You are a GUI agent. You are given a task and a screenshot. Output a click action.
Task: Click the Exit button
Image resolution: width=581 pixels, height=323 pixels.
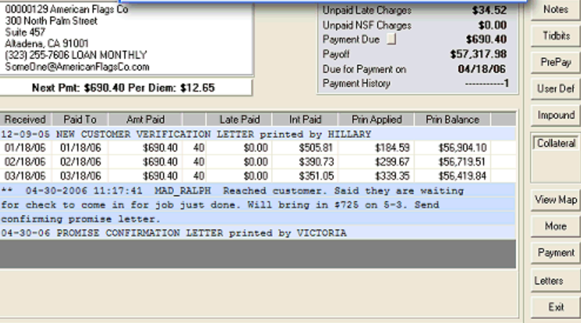pyautogui.click(x=555, y=307)
